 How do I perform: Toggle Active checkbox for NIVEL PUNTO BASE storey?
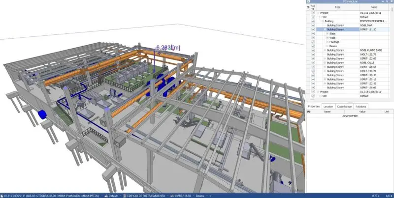(x=313, y=51)
